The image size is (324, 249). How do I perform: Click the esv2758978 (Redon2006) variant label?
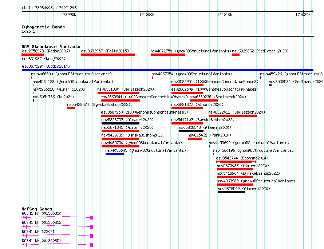(x=46, y=51)
